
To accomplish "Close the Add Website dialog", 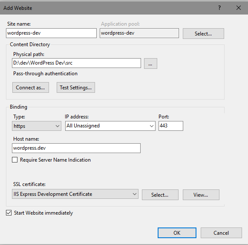I will 239,8.
